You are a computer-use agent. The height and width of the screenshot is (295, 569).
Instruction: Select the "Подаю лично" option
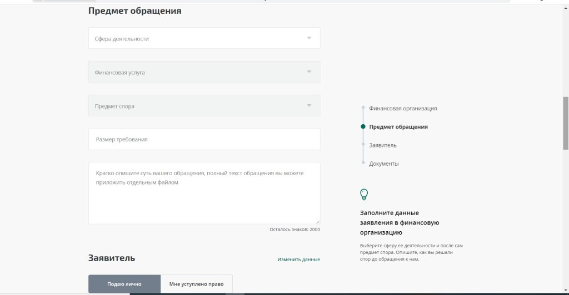click(124, 284)
